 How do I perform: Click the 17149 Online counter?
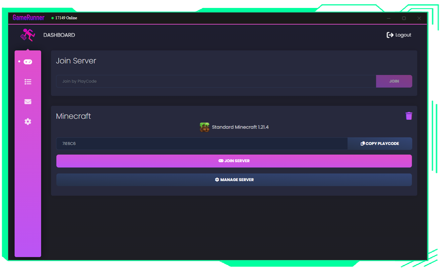(x=66, y=18)
